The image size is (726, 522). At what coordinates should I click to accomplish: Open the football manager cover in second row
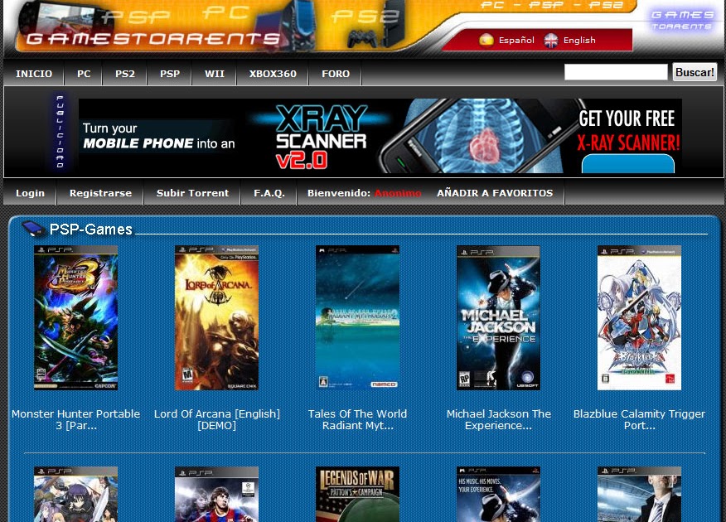pos(639,494)
